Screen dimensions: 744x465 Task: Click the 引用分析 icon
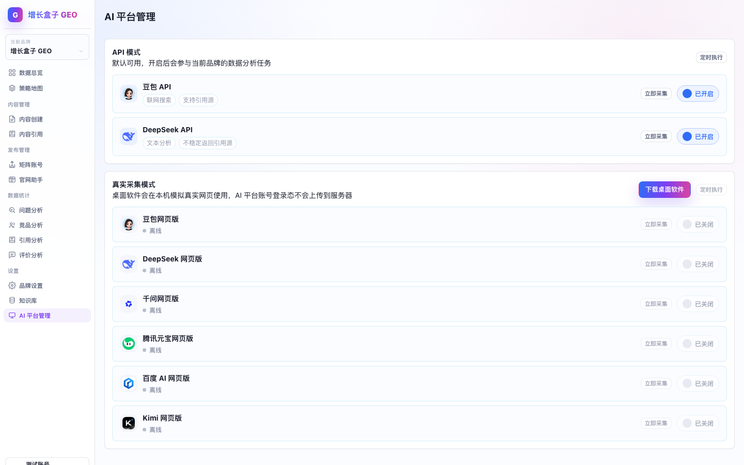(x=12, y=240)
